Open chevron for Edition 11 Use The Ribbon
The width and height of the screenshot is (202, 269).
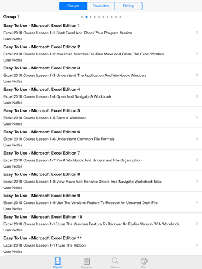196,245
